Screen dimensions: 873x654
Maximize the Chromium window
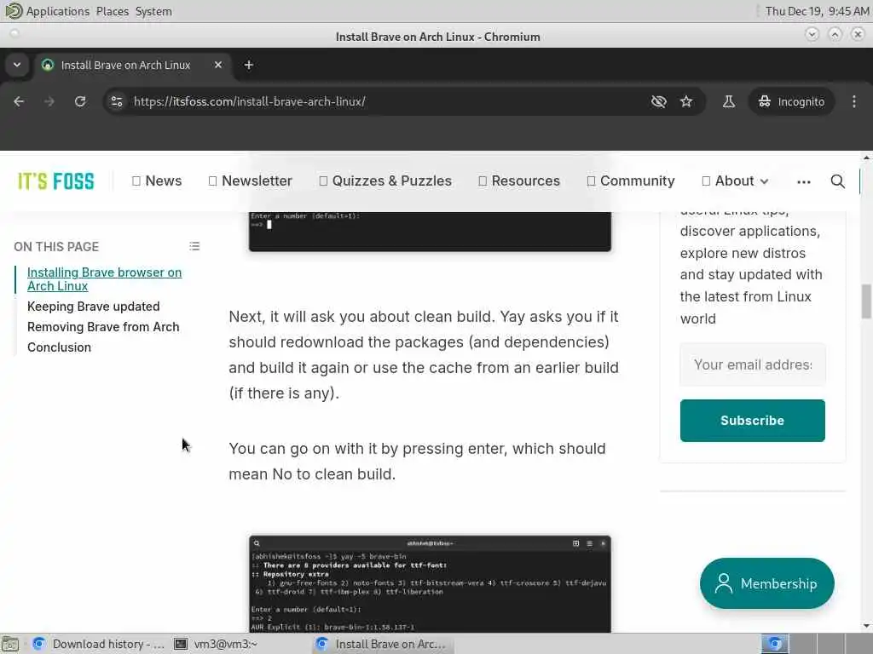(835, 34)
